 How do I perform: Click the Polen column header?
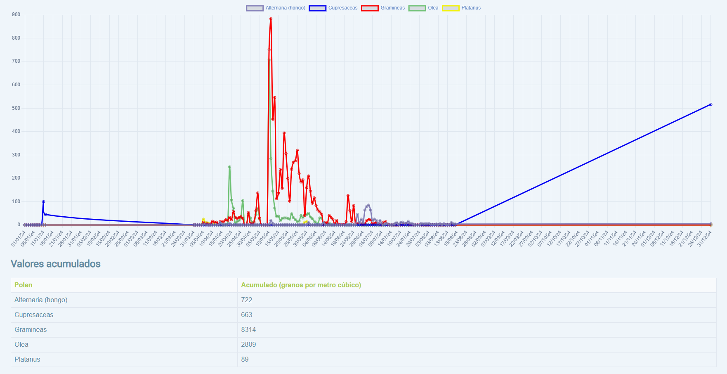click(24, 285)
